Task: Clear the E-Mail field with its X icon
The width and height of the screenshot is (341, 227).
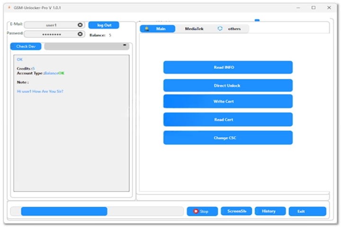Action: pyautogui.click(x=80, y=25)
